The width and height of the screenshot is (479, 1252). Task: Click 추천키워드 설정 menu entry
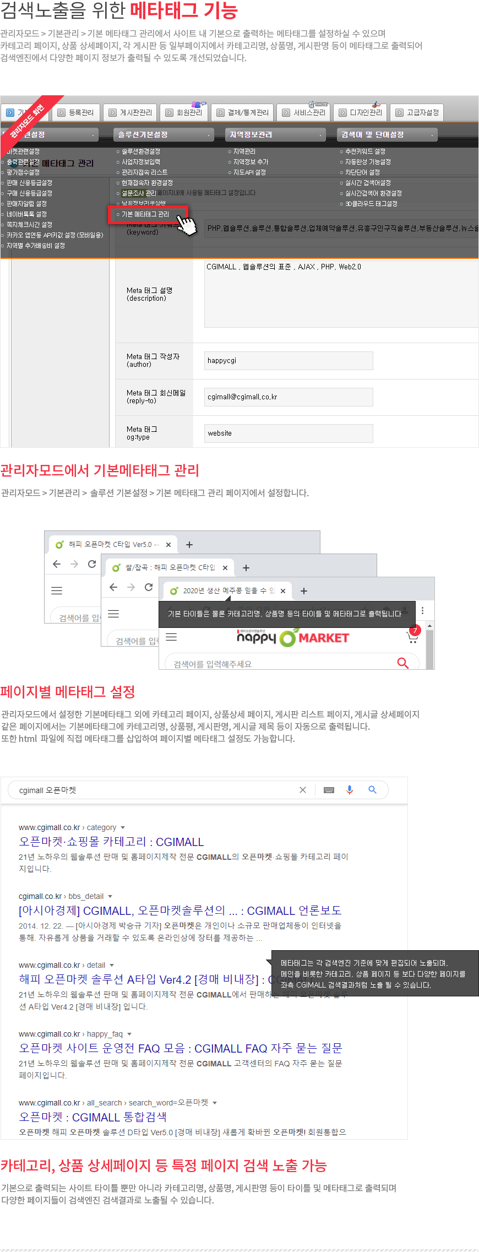click(365, 151)
